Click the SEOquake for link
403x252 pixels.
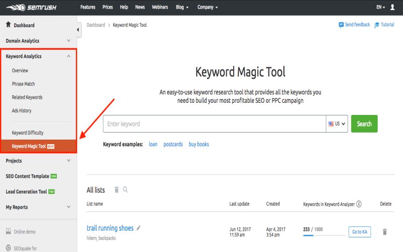(25, 248)
